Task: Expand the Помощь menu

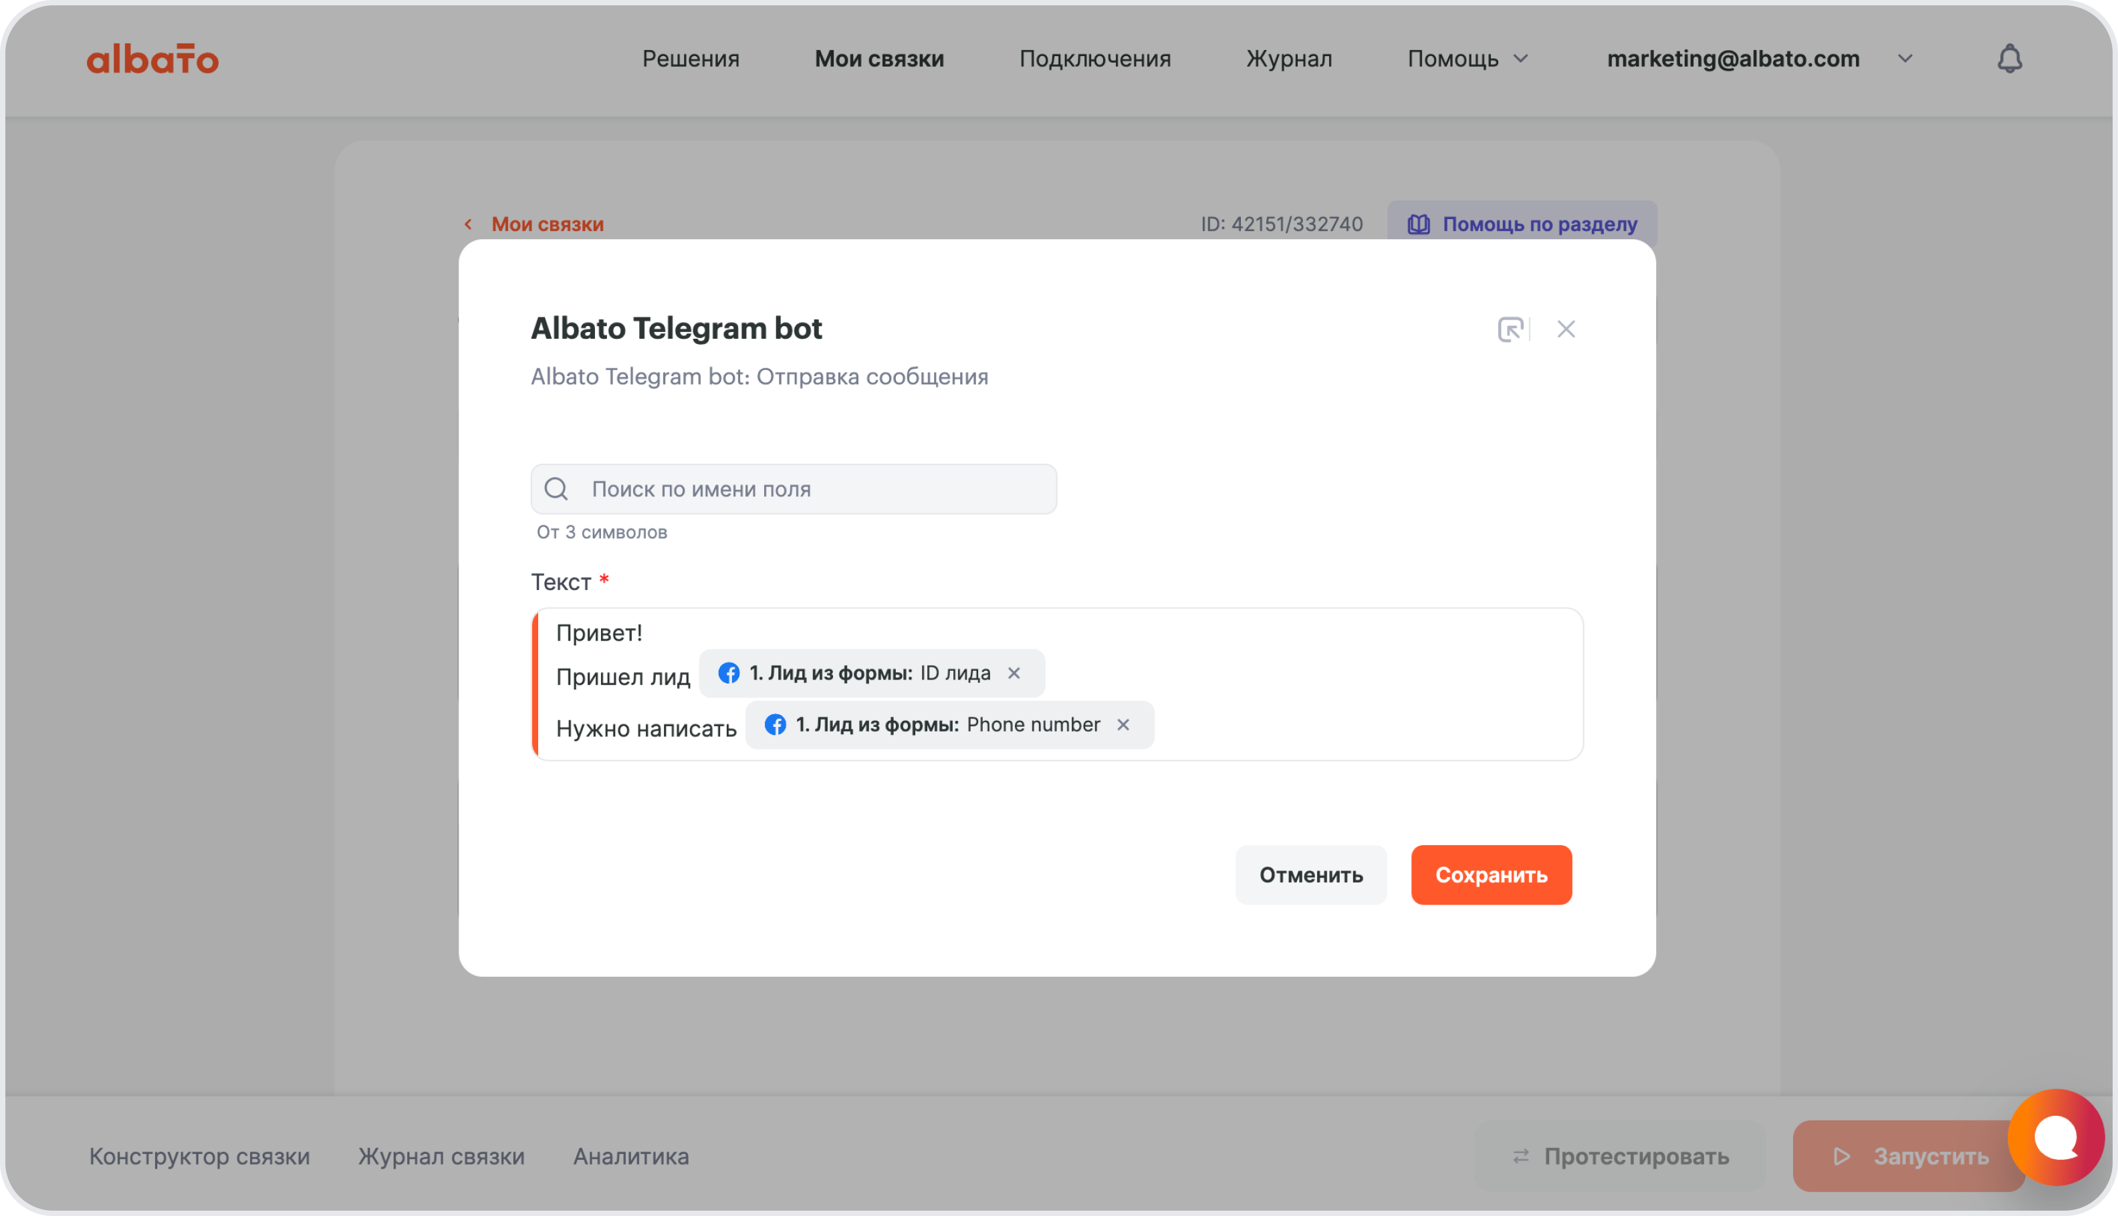Action: 1468,59
